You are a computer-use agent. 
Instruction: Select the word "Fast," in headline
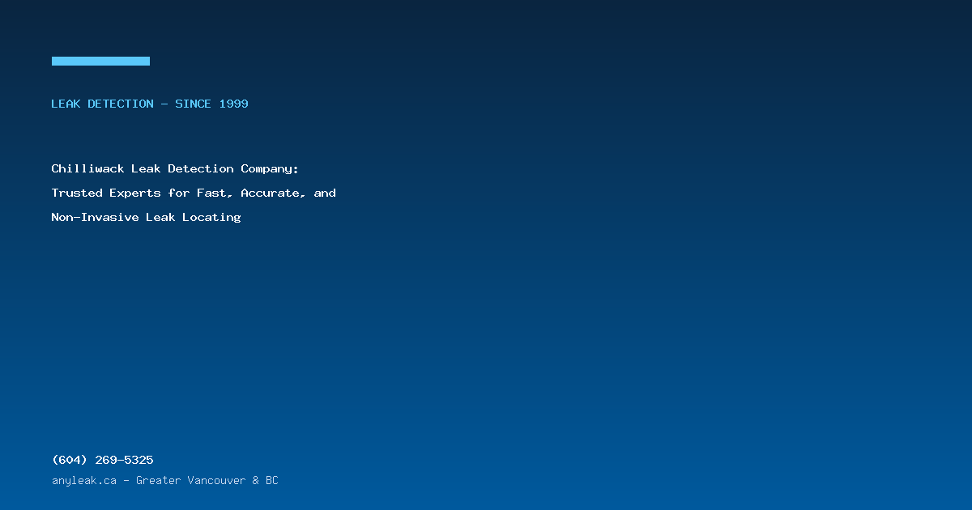[x=215, y=193]
